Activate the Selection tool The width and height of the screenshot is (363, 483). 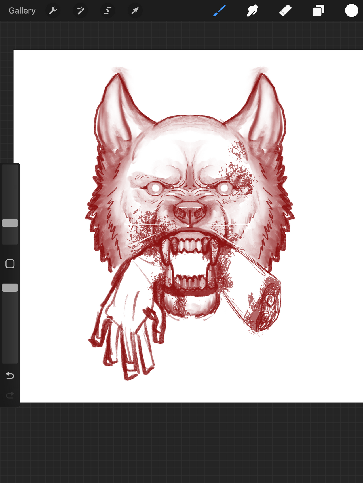(107, 11)
